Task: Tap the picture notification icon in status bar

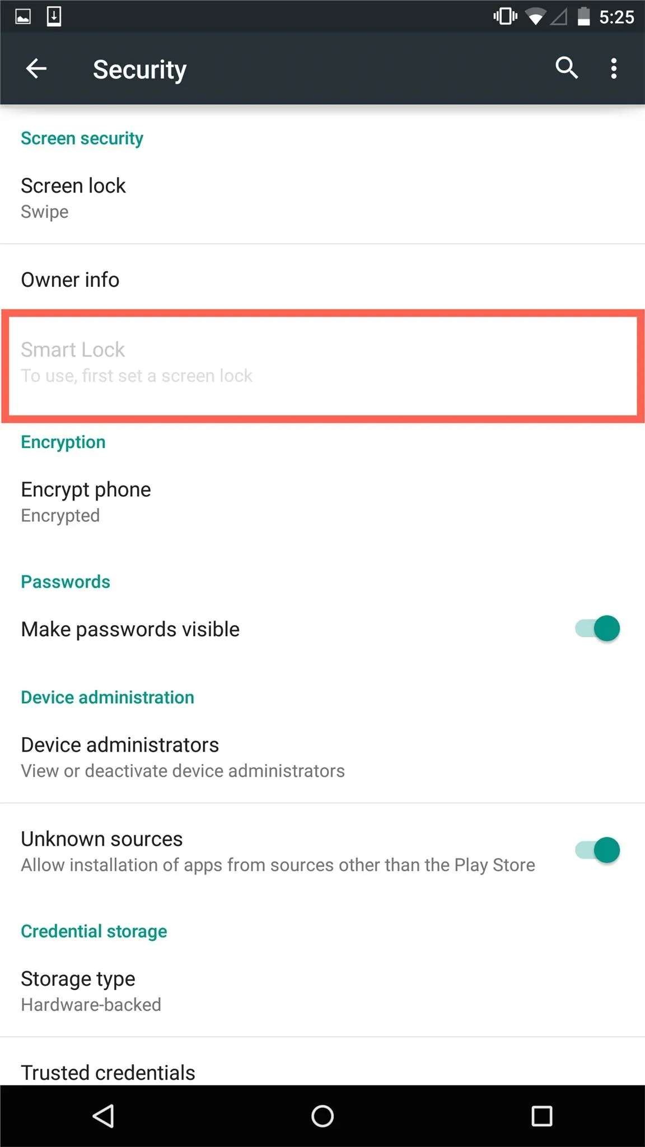Action: pos(23,17)
